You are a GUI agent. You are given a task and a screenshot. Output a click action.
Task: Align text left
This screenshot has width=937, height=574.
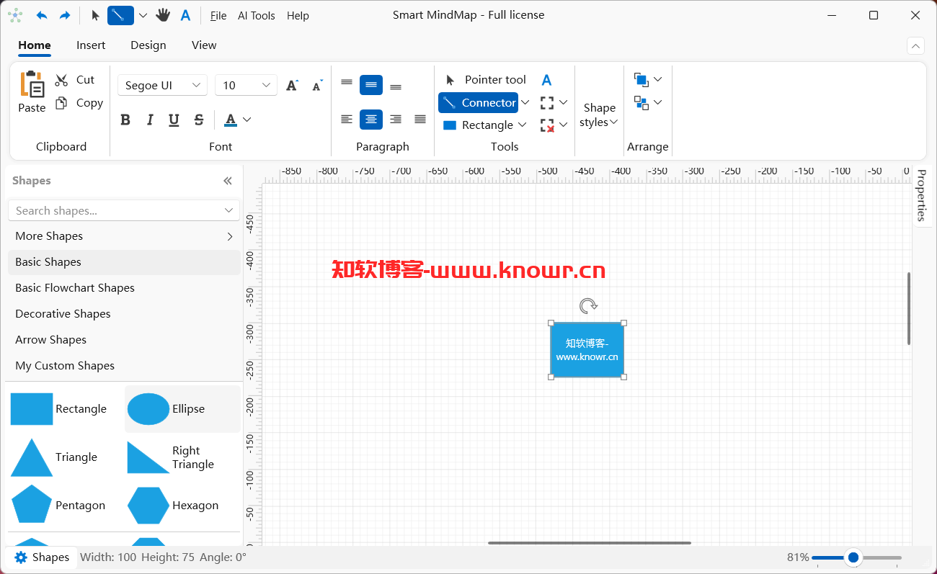347,120
